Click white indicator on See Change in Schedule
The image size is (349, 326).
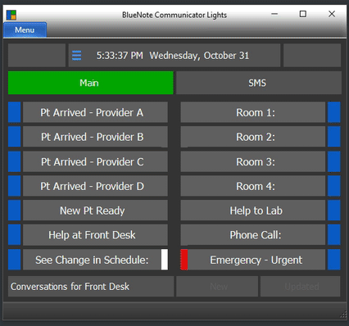click(165, 260)
